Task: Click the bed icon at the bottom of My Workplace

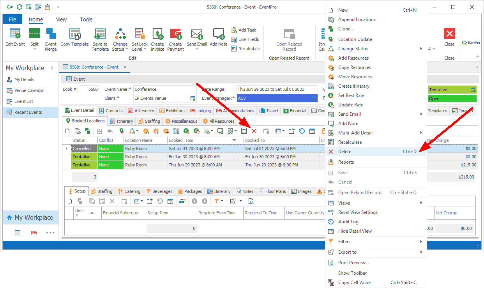Action: pyautogui.click(x=34, y=233)
